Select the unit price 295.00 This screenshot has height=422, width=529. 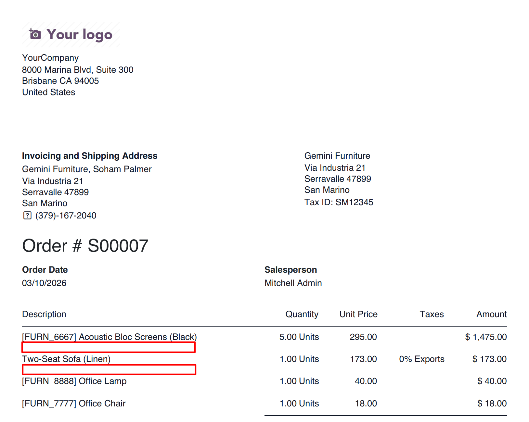pos(363,337)
